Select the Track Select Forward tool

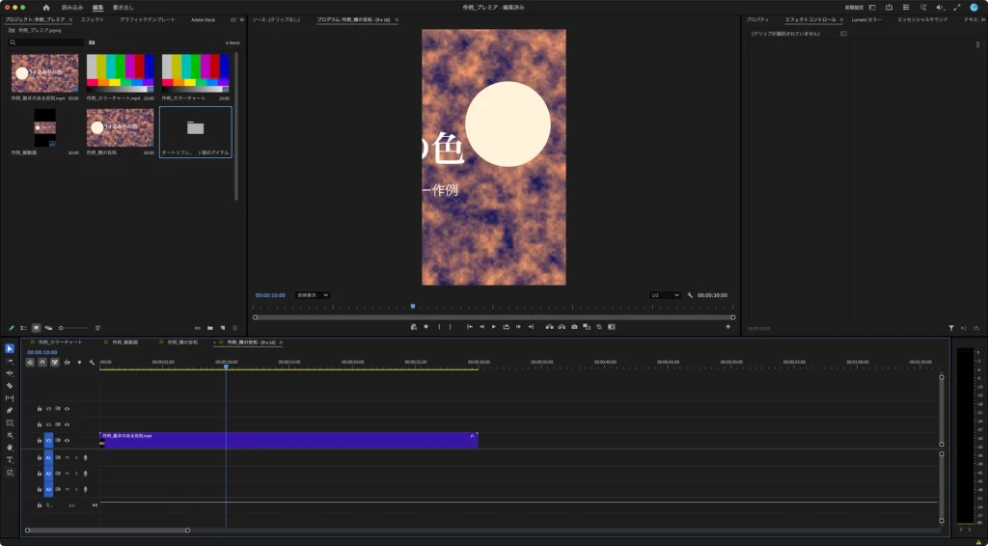tap(10, 361)
